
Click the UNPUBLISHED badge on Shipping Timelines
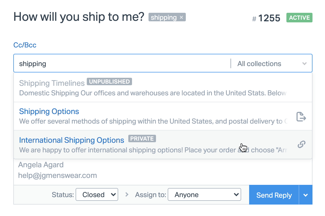(109, 82)
